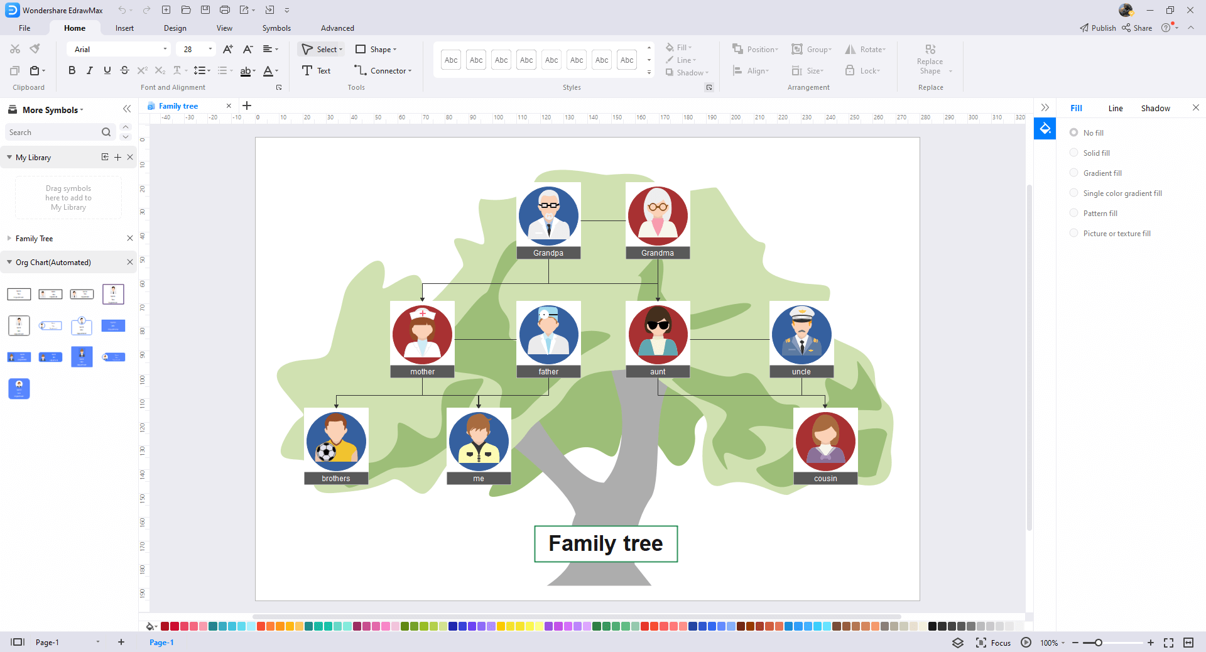This screenshot has height=652, width=1206.
Task: Expand the Family Tree library section
Action: tap(9, 239)
